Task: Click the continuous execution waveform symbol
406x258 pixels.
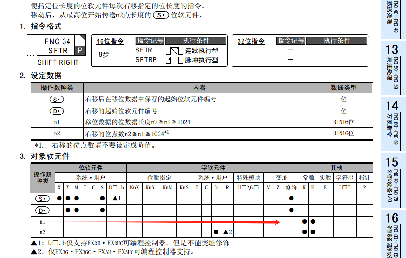Action: 174,51
